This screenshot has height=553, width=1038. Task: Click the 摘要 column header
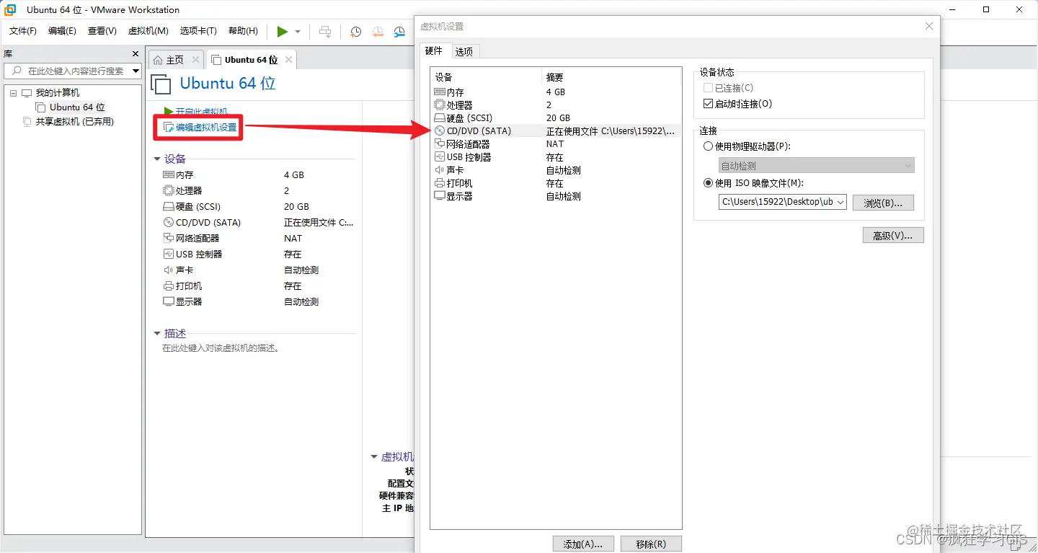[611, 77]
